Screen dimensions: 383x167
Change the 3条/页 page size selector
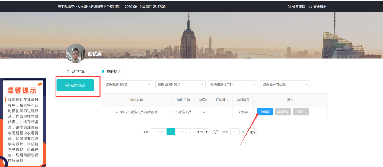tap(201, 132)
